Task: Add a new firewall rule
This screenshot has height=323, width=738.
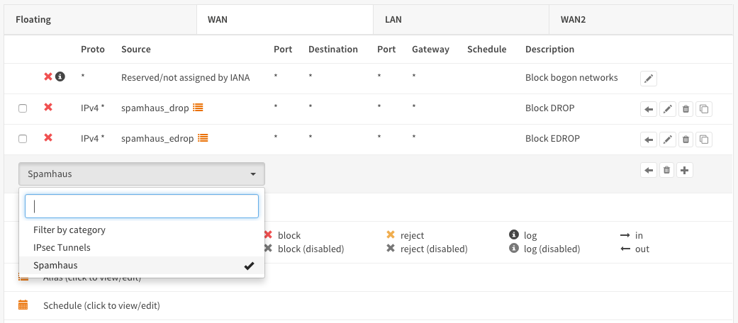Action: point(685,170)
